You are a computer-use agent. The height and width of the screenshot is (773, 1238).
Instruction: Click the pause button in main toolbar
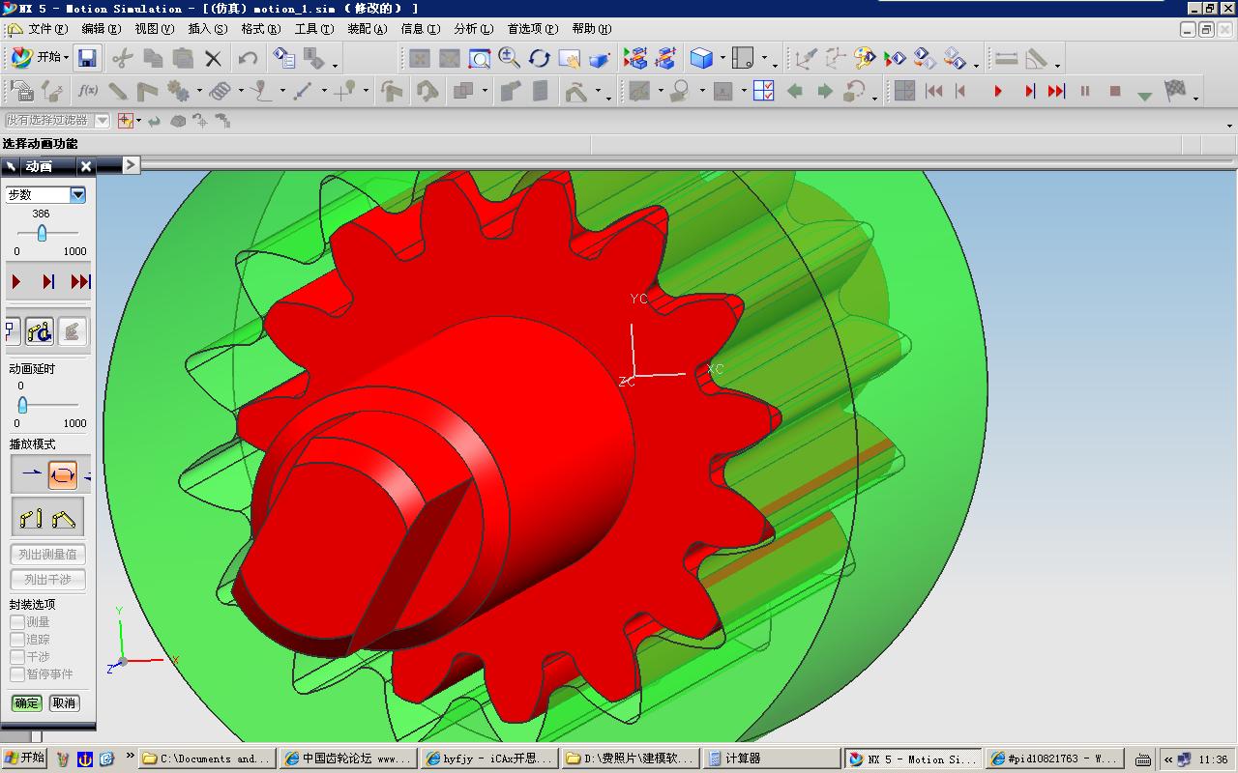pyautogui.click(x=1085, y=91)
